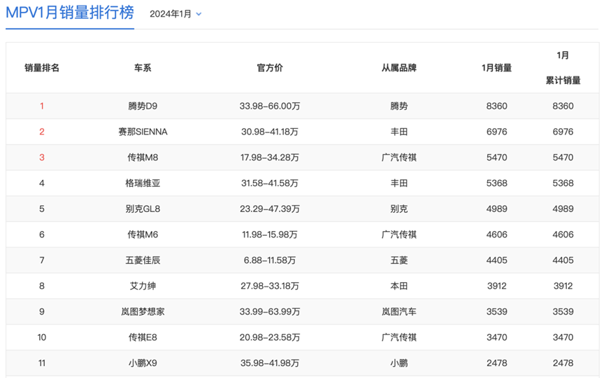Click 1月销量 value 8360 for 腾势D9
This screenshot has height=378, width=604.
pos(496,106)
